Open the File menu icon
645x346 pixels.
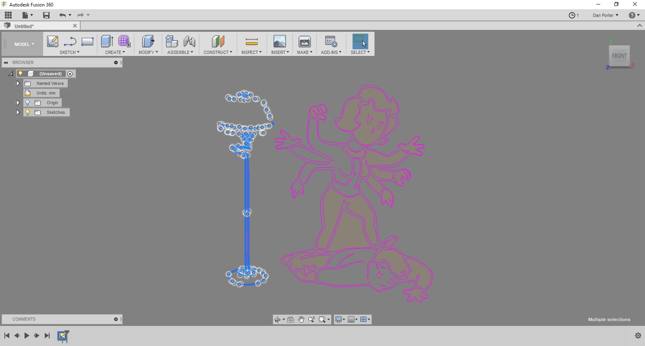pos(27,15)
